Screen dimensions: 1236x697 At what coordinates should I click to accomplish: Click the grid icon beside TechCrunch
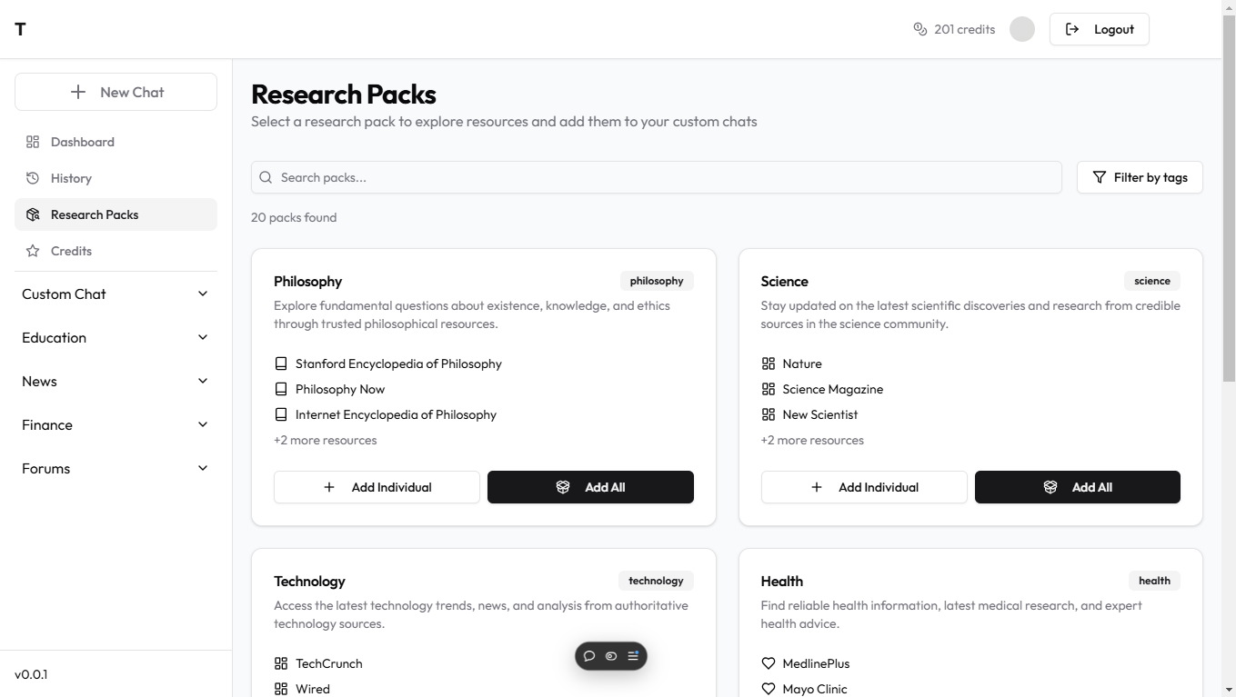[x=281, y=663]
